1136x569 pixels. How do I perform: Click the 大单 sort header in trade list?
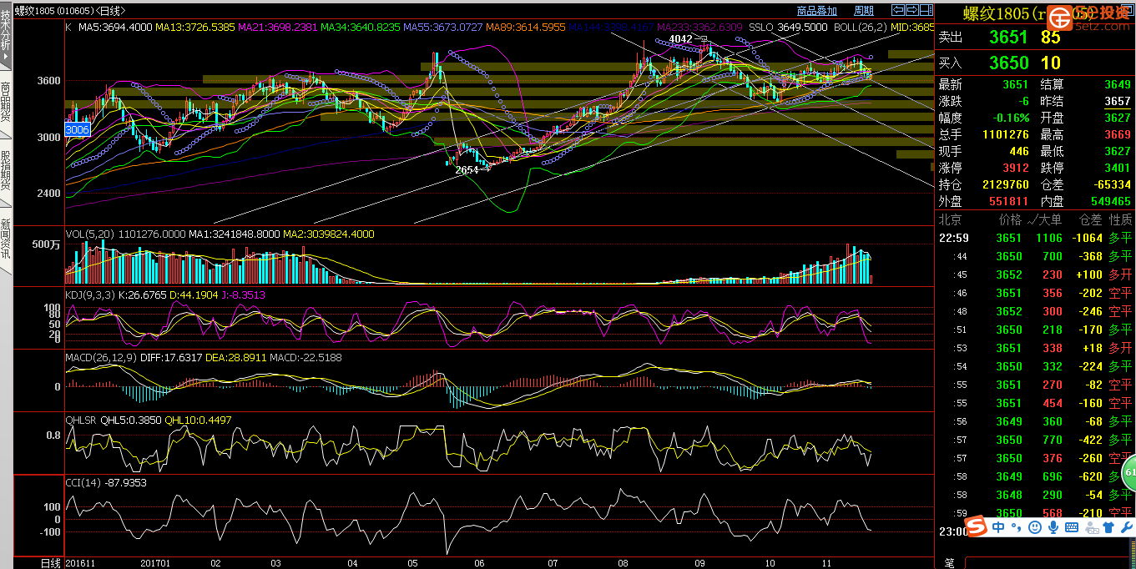1044,219
